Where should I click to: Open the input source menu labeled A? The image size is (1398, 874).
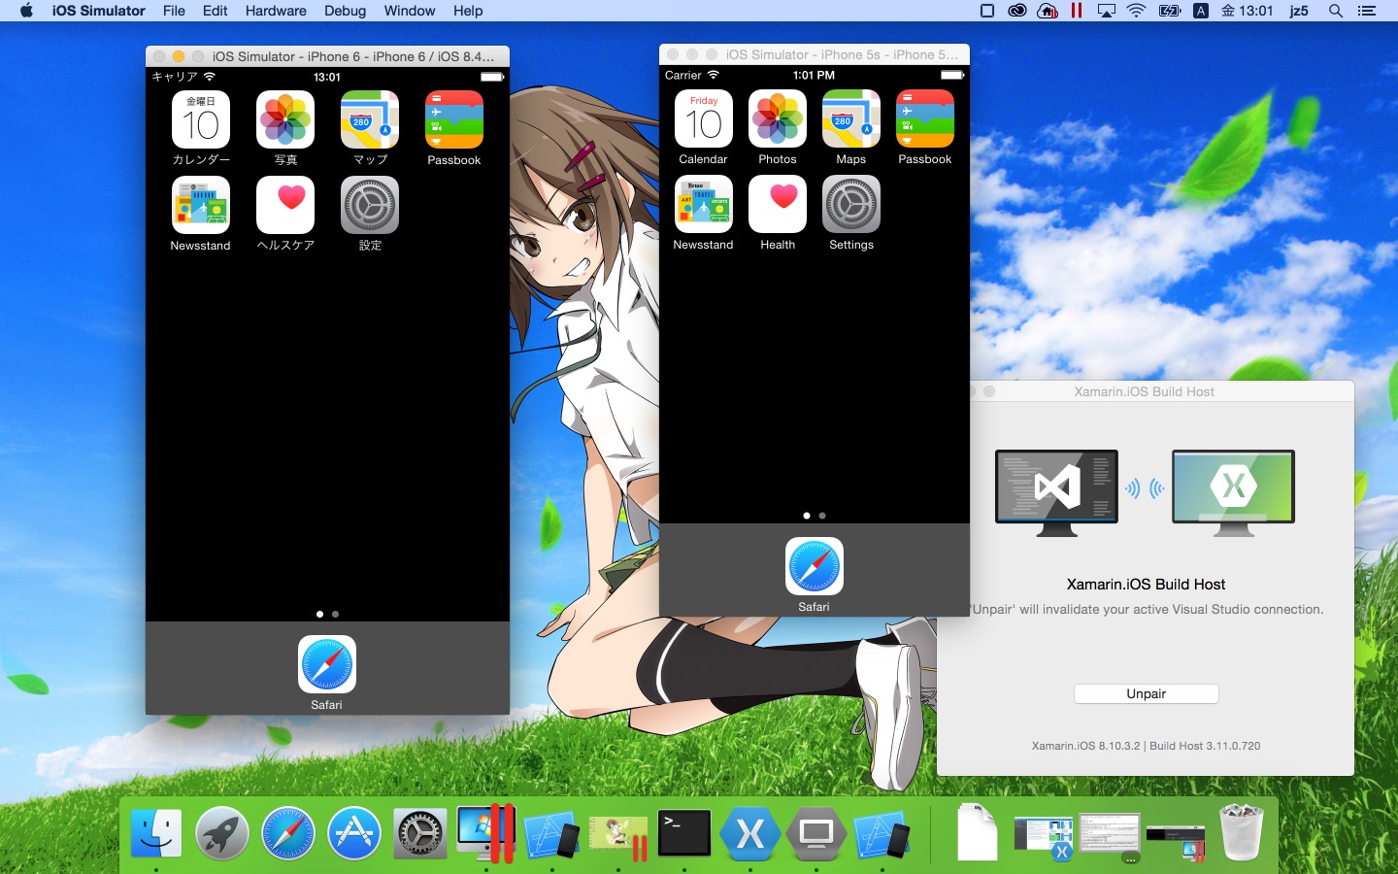[1200, 11]
